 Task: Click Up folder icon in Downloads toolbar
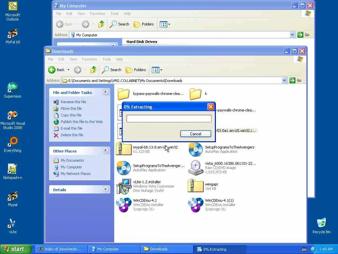[93, 70]
